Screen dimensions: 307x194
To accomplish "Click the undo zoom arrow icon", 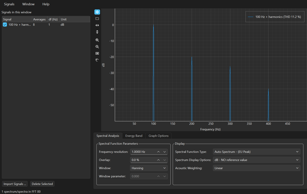I will 97,60.
